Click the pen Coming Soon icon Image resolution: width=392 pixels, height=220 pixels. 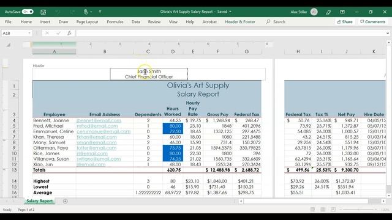[328, 12]
